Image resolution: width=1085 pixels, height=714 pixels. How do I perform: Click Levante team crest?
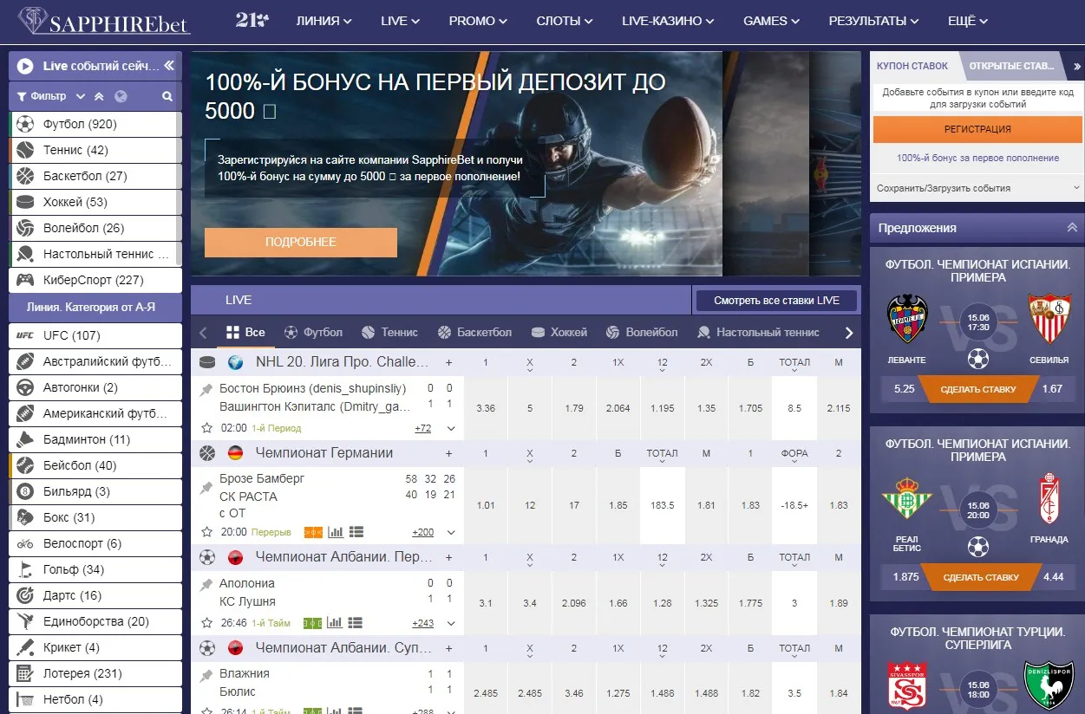[907, 320]
